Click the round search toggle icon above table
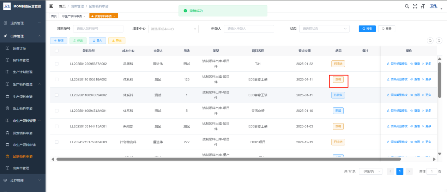This screenshot has height=192, width=447. point(430,41)
